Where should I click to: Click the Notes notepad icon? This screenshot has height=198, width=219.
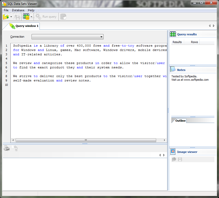173,69
